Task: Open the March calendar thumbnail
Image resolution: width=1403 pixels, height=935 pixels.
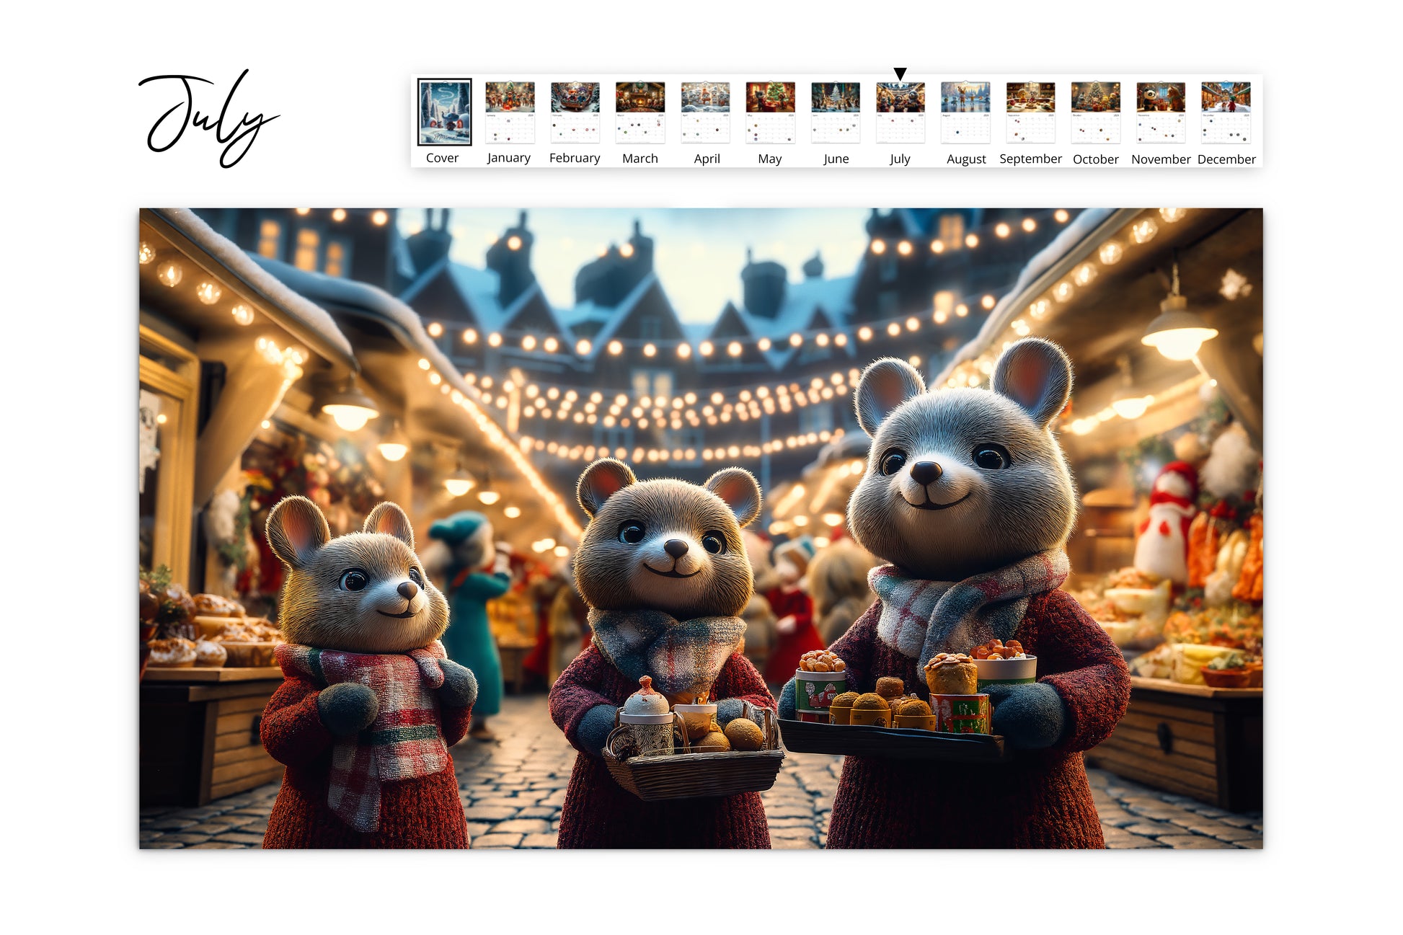Action: [640, 112]
